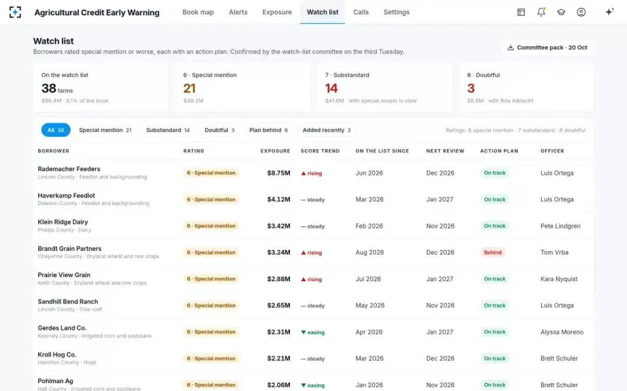Open the learning cap icon
The height and width of the screenshot is (391, 627).
(x=561, y=12)
